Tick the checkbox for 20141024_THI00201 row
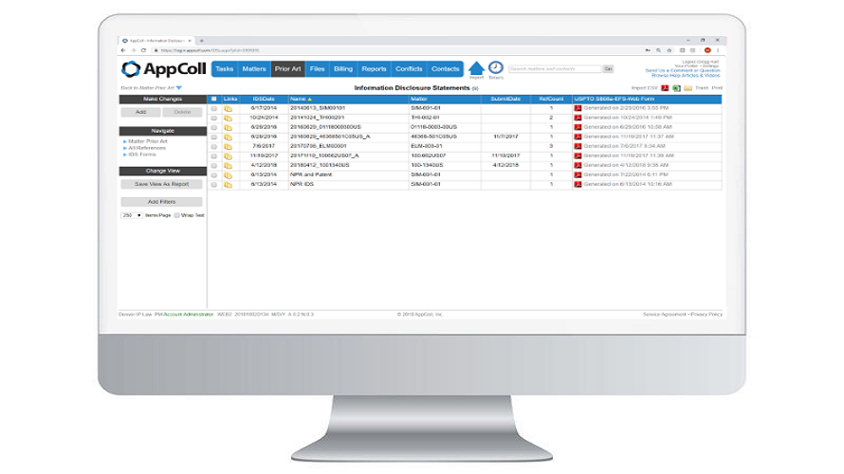The image size is (844, 474). click(213, 118)
